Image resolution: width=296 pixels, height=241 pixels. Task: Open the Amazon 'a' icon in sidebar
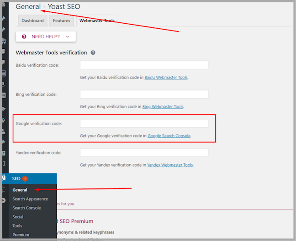click(4, 84)
